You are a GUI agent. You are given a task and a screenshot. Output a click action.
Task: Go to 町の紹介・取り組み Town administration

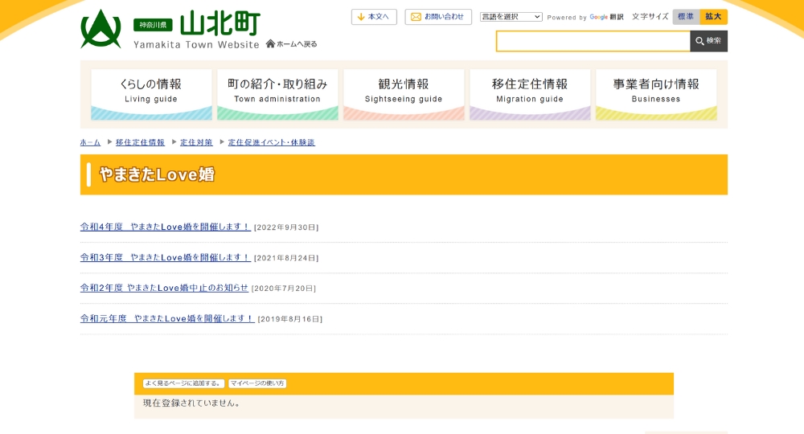(277, 94)
